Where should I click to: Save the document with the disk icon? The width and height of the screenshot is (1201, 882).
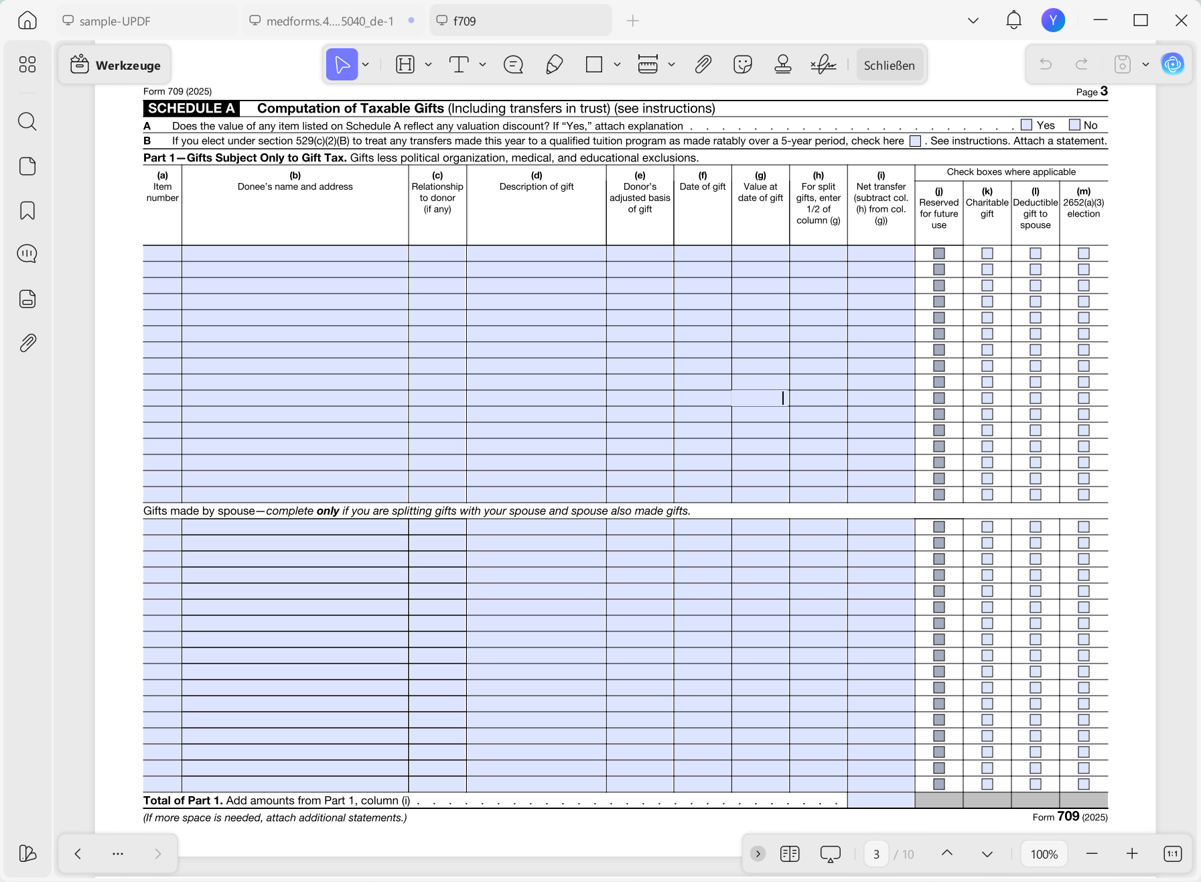(x=1123, y=64)
